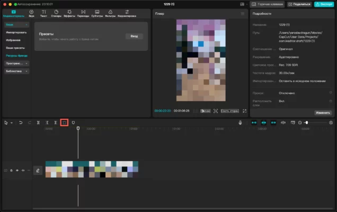Open the Соотн. сторон aspect ratio dropdown
This screenshot has height=212, width=337.
[x=230, y=111]
